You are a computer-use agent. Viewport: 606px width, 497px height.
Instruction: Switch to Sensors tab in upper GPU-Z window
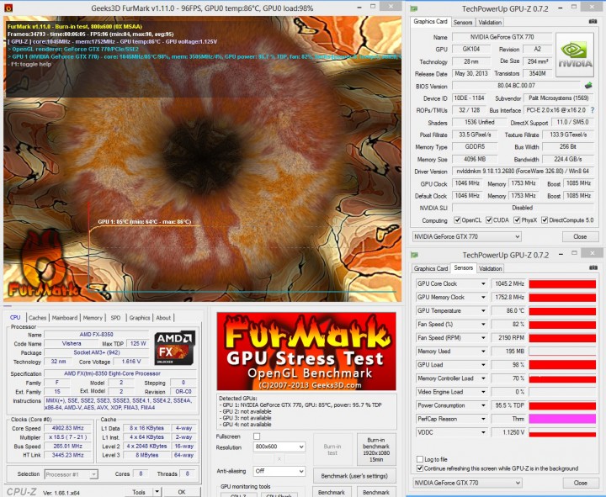(x=463, y=22)
